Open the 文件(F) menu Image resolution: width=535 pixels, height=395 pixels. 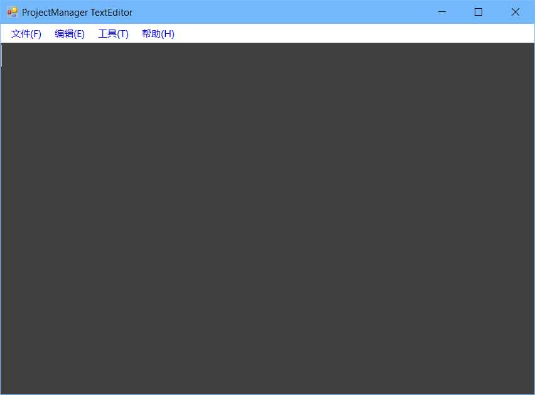click(26, 34)
